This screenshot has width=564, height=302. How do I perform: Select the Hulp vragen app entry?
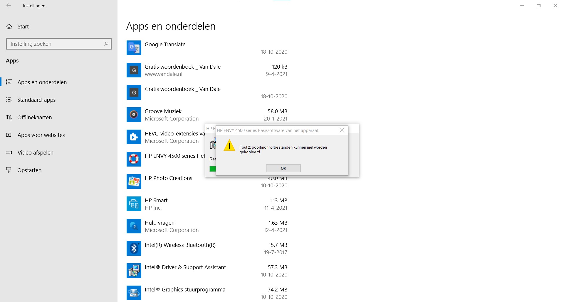click(207, 226)
